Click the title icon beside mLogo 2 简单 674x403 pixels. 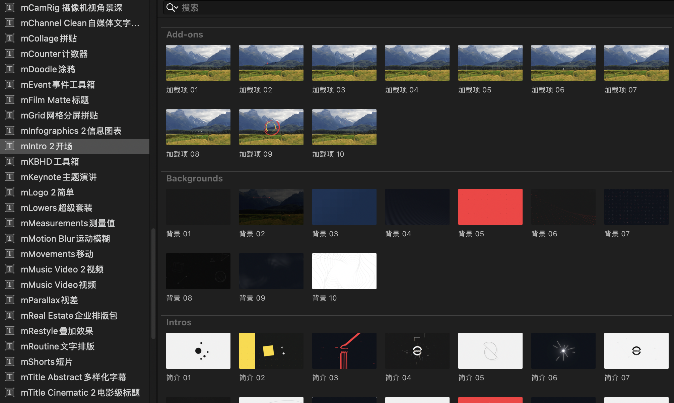[x=10, y=192]
